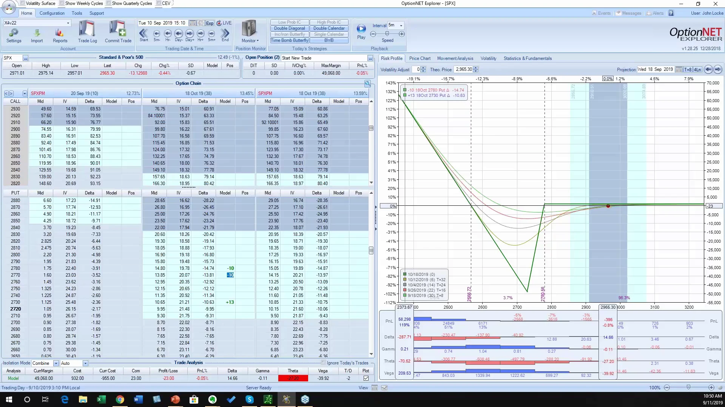This screenshot has height=407, width=725.
Task: Open option chain expiration column dropdown
Action: [25, 93]
